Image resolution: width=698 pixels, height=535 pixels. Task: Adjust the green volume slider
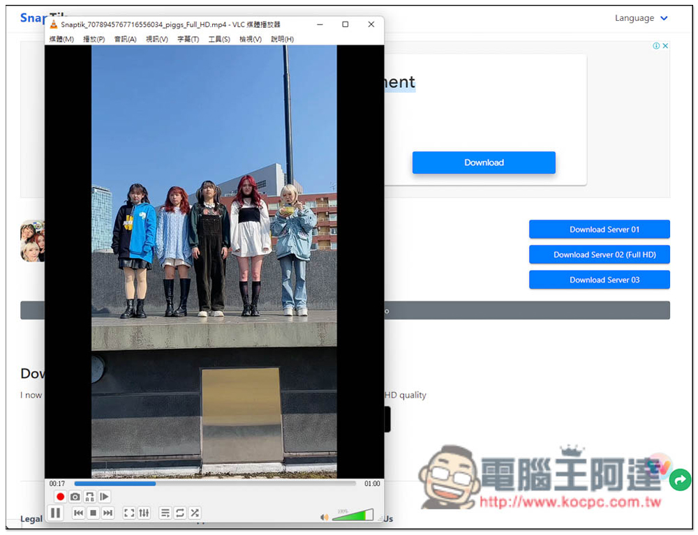352,515
